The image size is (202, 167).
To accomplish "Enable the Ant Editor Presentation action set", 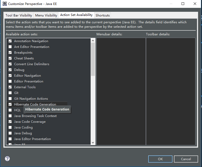I will click(10, 47).
